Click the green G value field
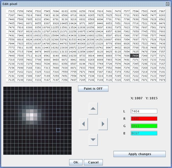The height and width of the screenshot is (168, 172). (144, 126)
